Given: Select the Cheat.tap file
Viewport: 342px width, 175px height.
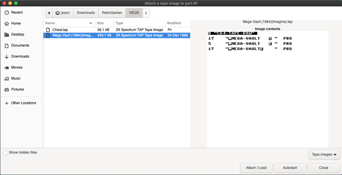Looking at the screenshot, I should pyautogui.click(x=60, y=30).
